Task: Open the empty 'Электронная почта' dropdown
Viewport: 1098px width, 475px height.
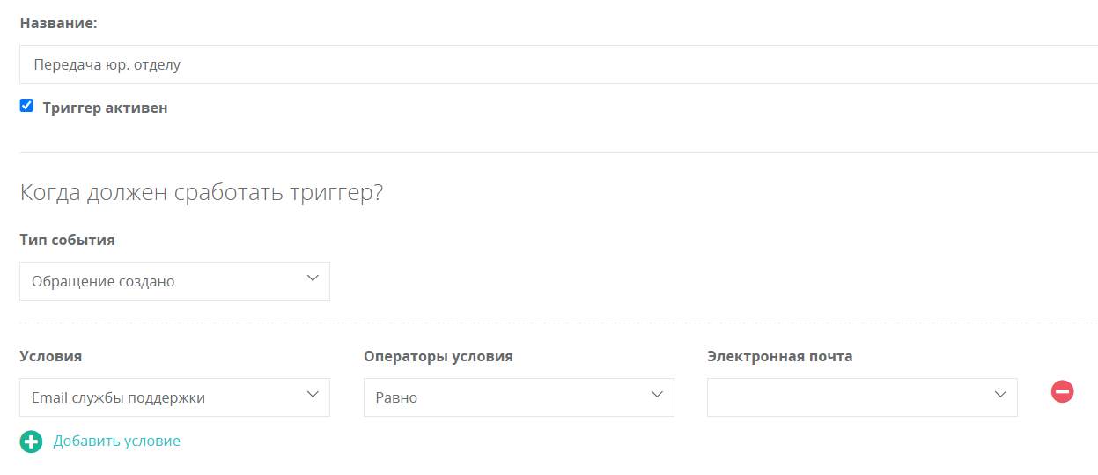Action: click(x=862, y=397)
